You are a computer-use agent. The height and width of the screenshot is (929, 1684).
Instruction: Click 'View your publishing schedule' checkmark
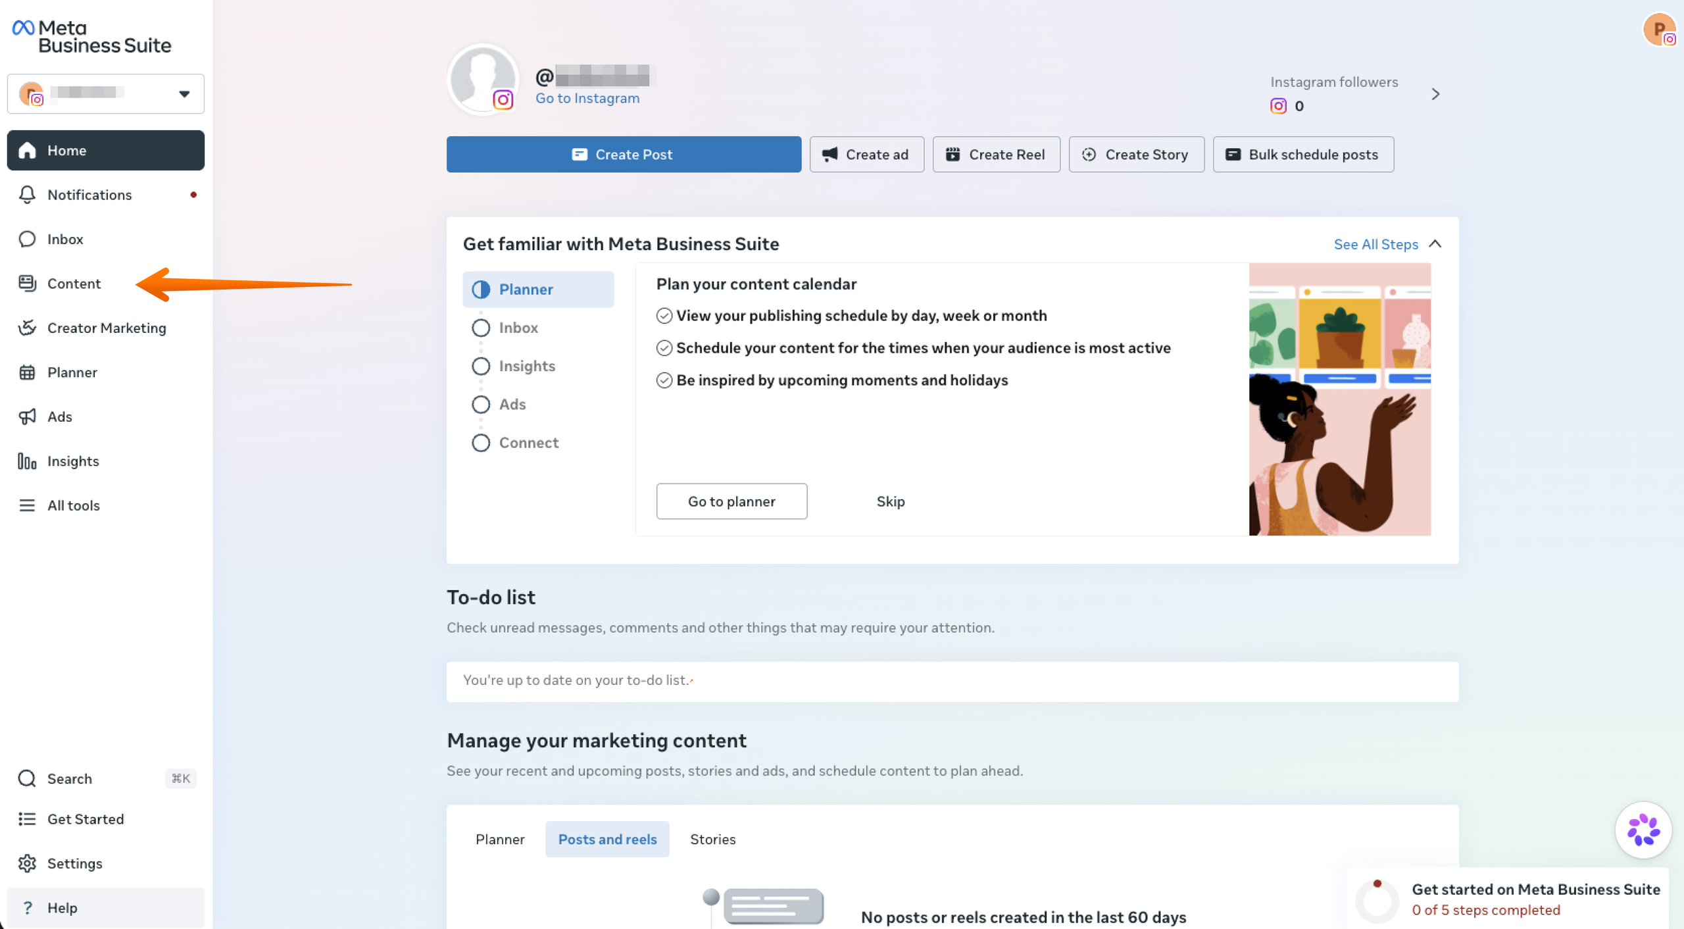(664, 316)
